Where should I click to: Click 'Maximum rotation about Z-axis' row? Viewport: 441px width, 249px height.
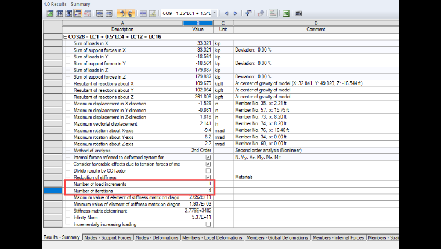(220, 144)
